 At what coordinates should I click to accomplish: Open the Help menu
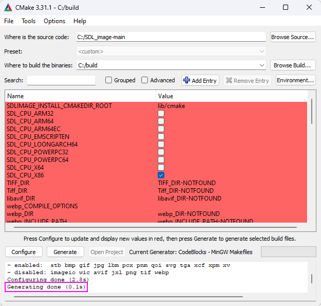[80, 21]
